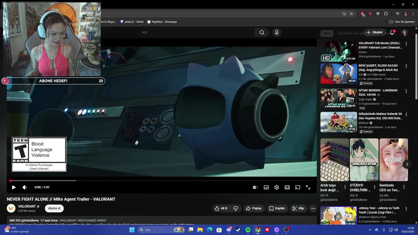418x235 pixels.
Task: Play the YouTube video
Action: 14,187
